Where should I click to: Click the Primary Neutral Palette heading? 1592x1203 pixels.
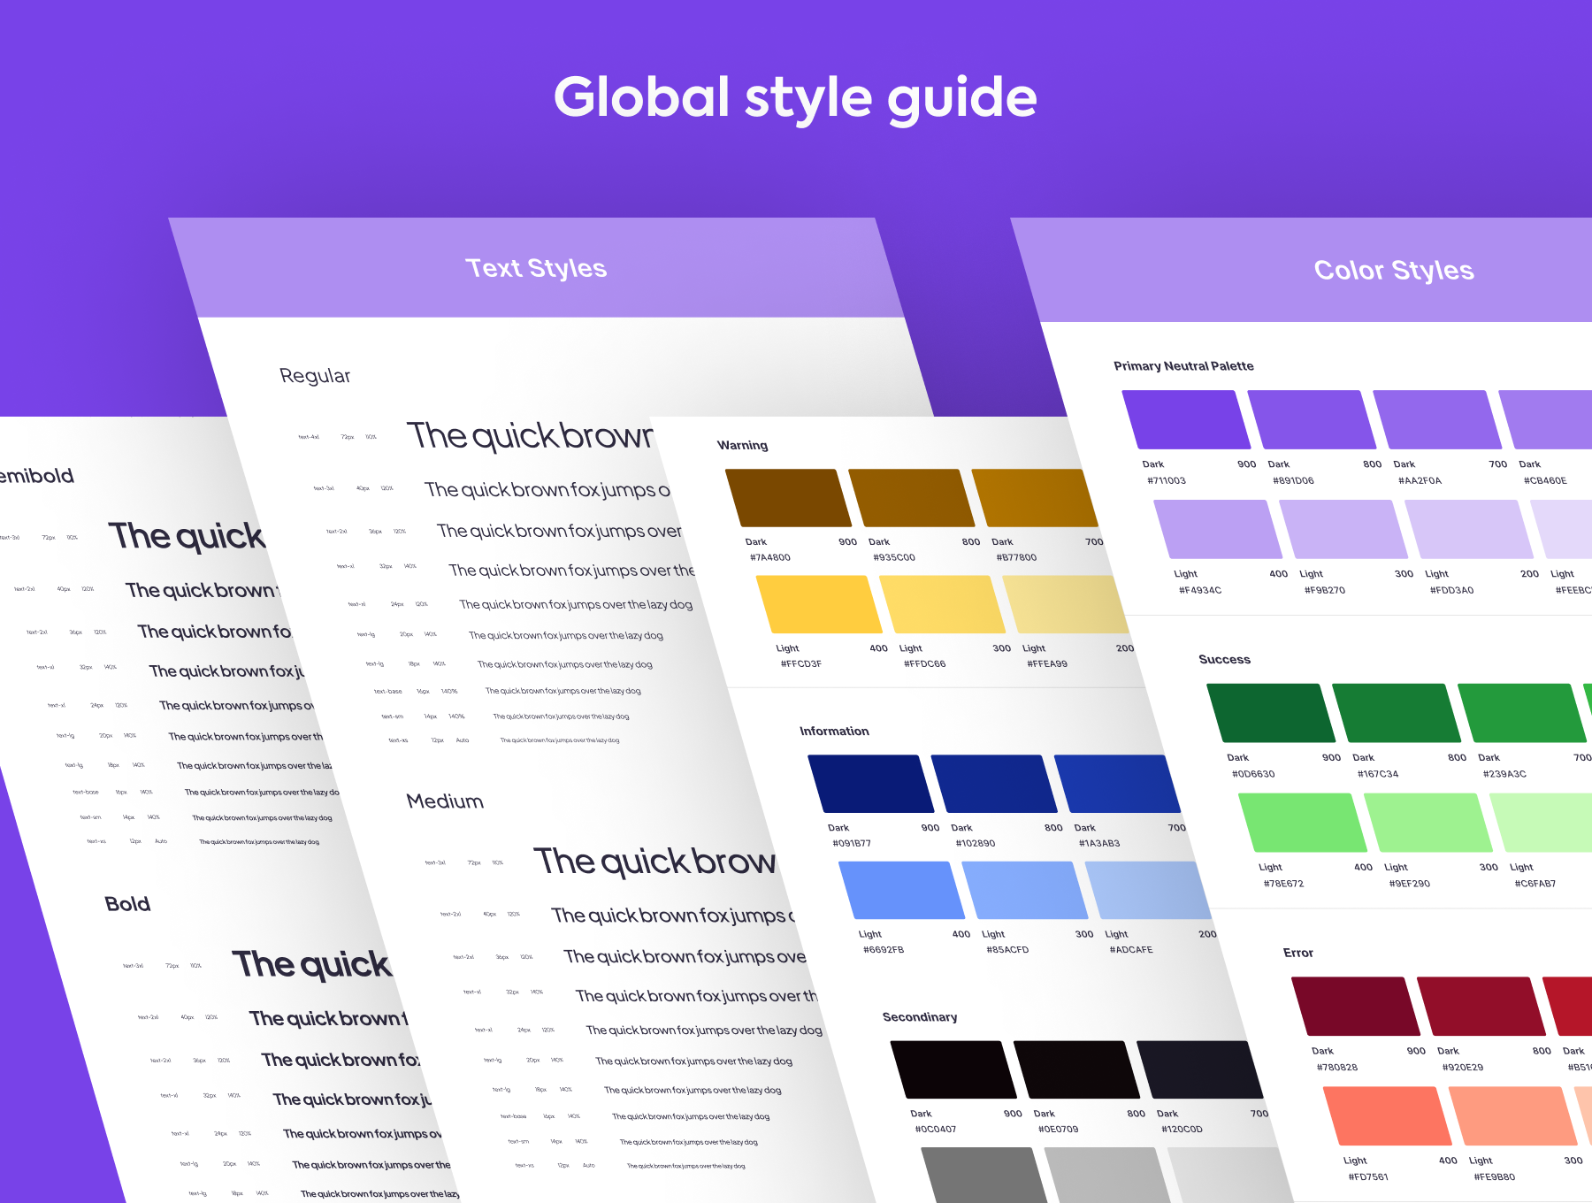click(1183, 366)
